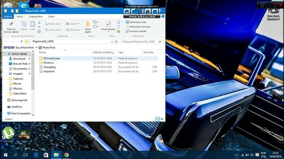This screenshot has height=159, width=284.
Task: Open Mover para dropdown
Action: [54, 24]
